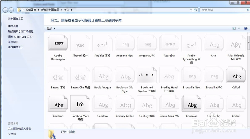
Task: Expand the arrow after 字体 breadcrumb
Action: [x=71, y=10]
